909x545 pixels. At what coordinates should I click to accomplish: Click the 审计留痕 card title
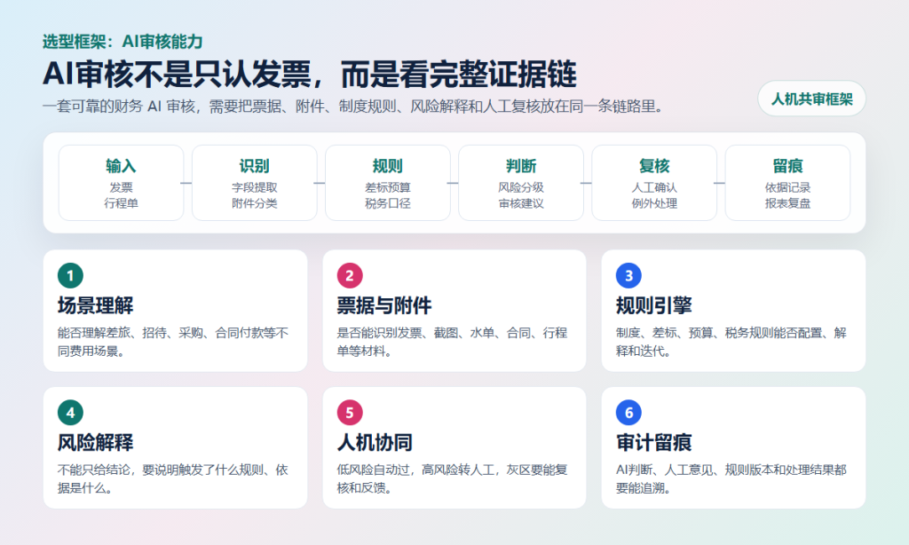pos(654,443)
